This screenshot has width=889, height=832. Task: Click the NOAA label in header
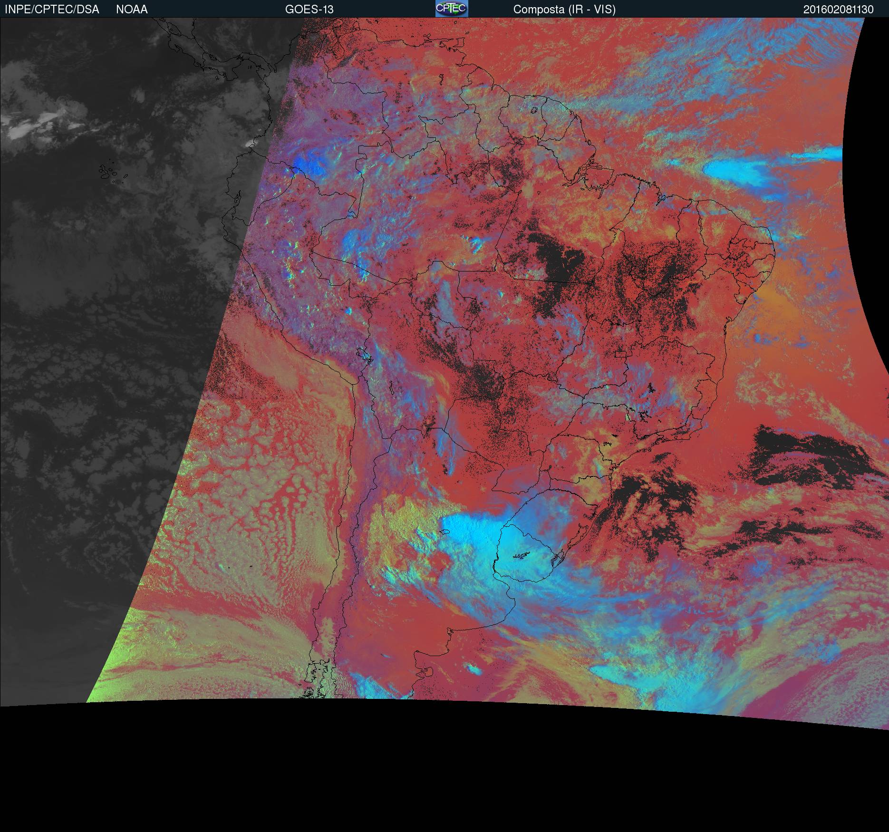[132, 10]
